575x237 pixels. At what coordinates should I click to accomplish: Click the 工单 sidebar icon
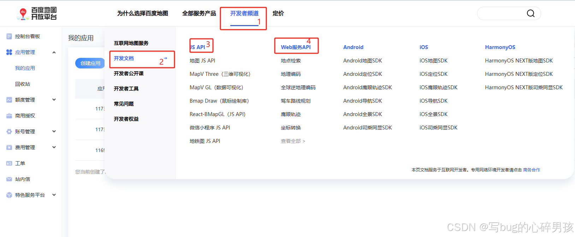click(x=9, y=163)
